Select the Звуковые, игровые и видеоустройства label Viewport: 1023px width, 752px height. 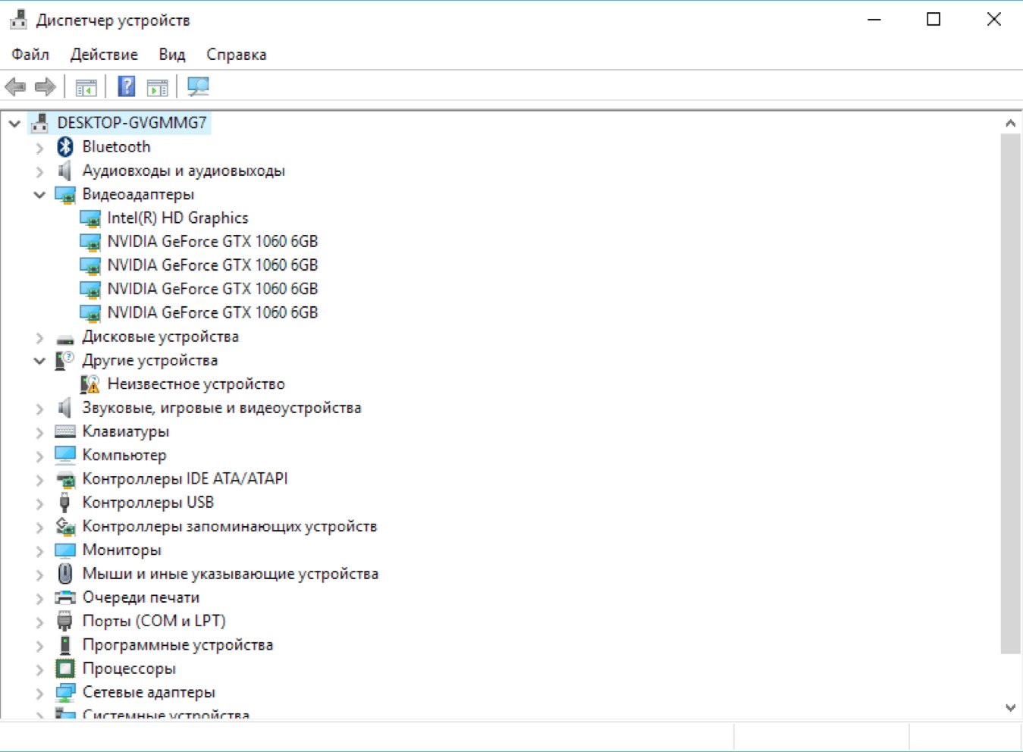coord(221,408)
